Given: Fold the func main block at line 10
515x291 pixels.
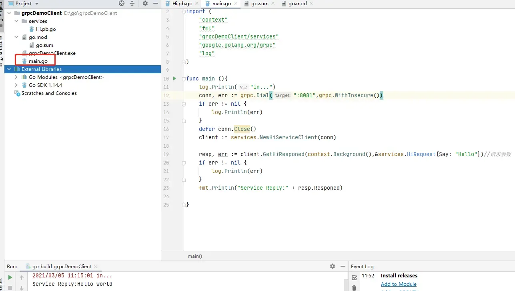Looking at the screenshot, I should [184, 79].
